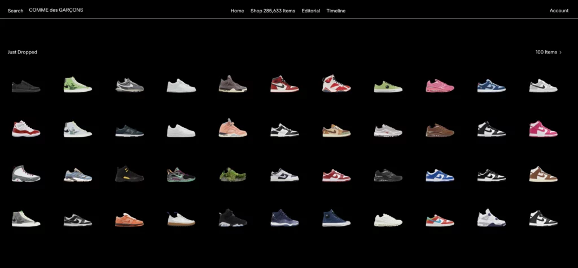Open the teal and pink multicolor runner

[181, 175]
